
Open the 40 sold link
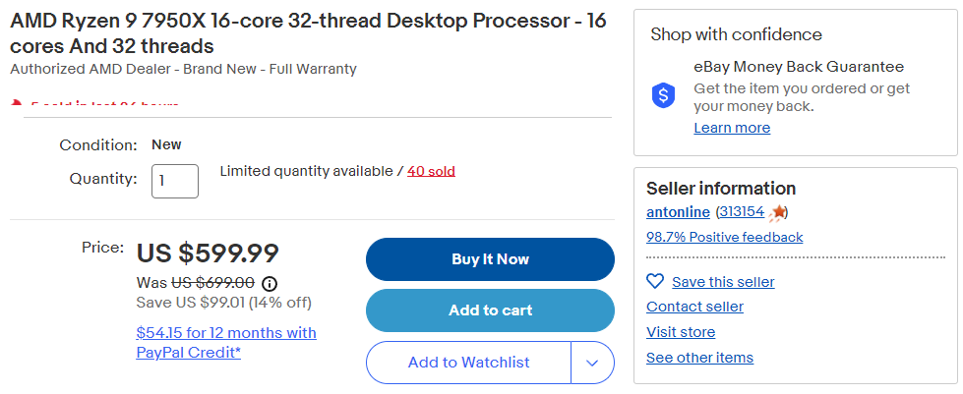[x=431, y=171]
